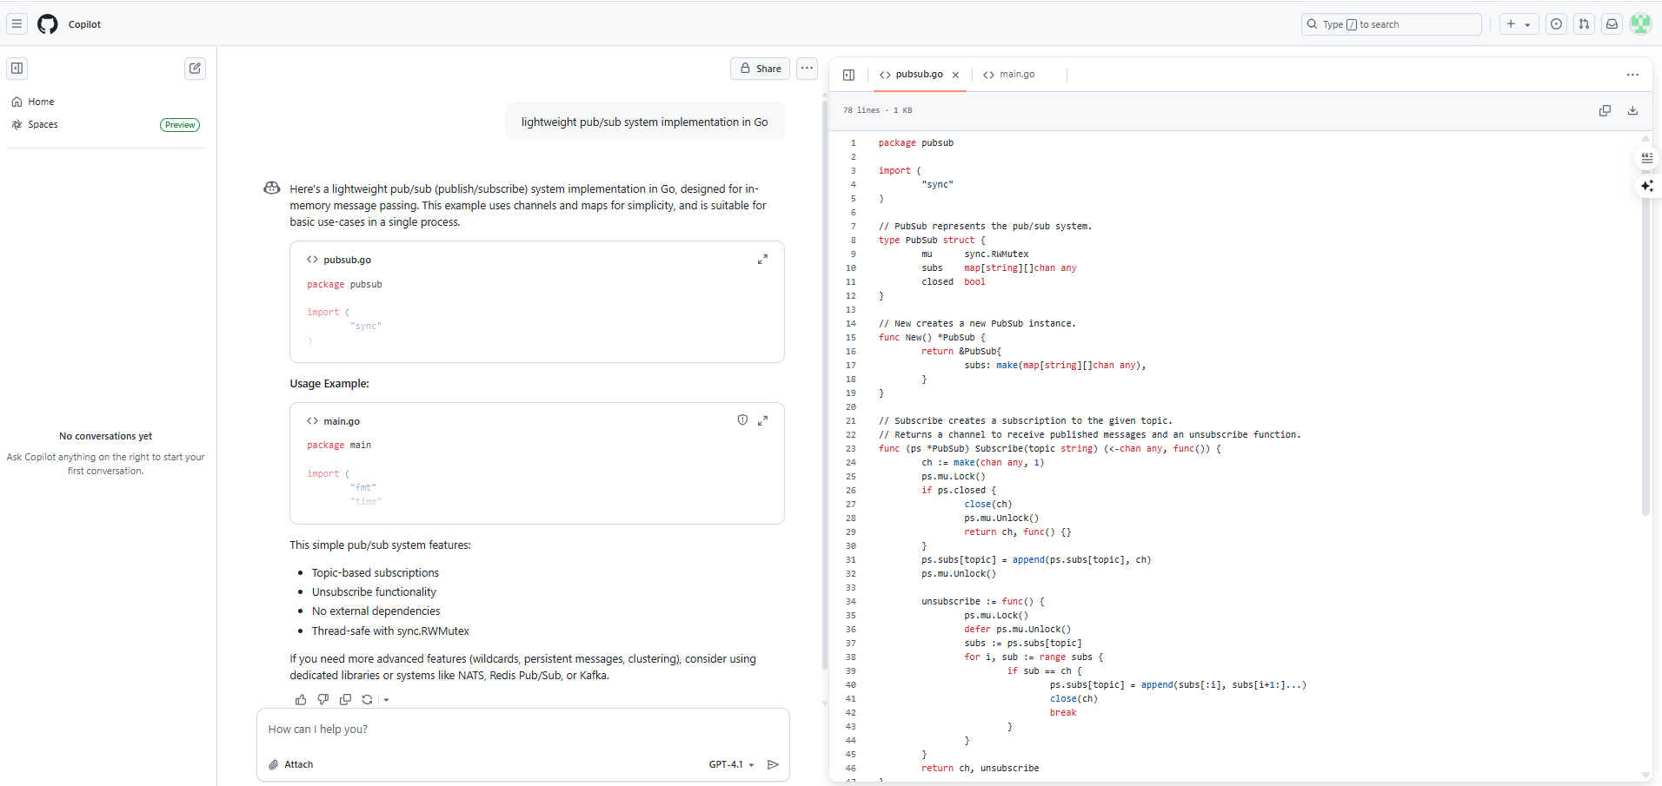Open the user avatar menu
1662x786 pixels.
[1640, 24]
